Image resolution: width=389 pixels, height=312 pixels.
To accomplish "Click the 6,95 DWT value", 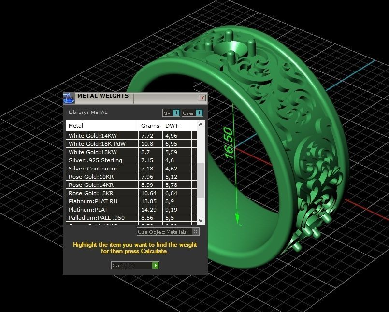I will point(171,144).
